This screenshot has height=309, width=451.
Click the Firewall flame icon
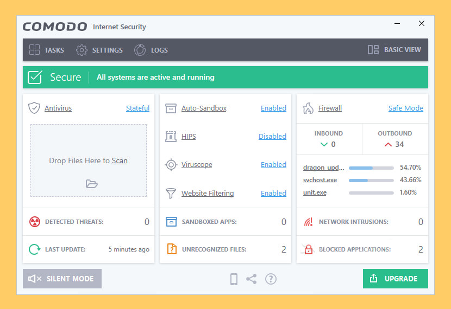click(x=308, y=108)
